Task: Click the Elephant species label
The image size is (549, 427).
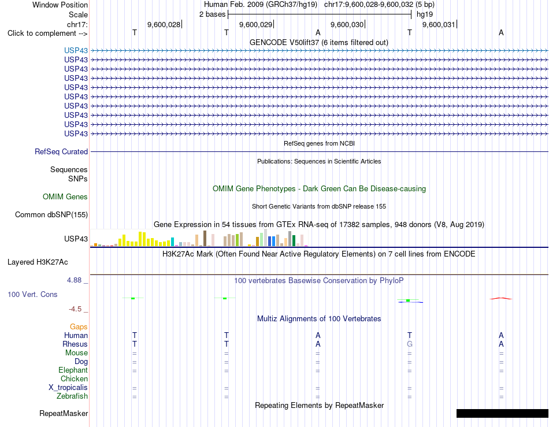Action: [x=73, y=370]
